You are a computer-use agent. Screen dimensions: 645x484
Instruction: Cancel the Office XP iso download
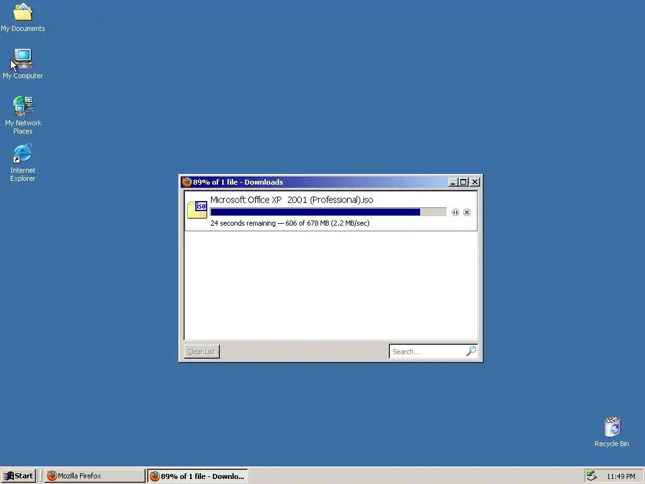coord(467,212)
